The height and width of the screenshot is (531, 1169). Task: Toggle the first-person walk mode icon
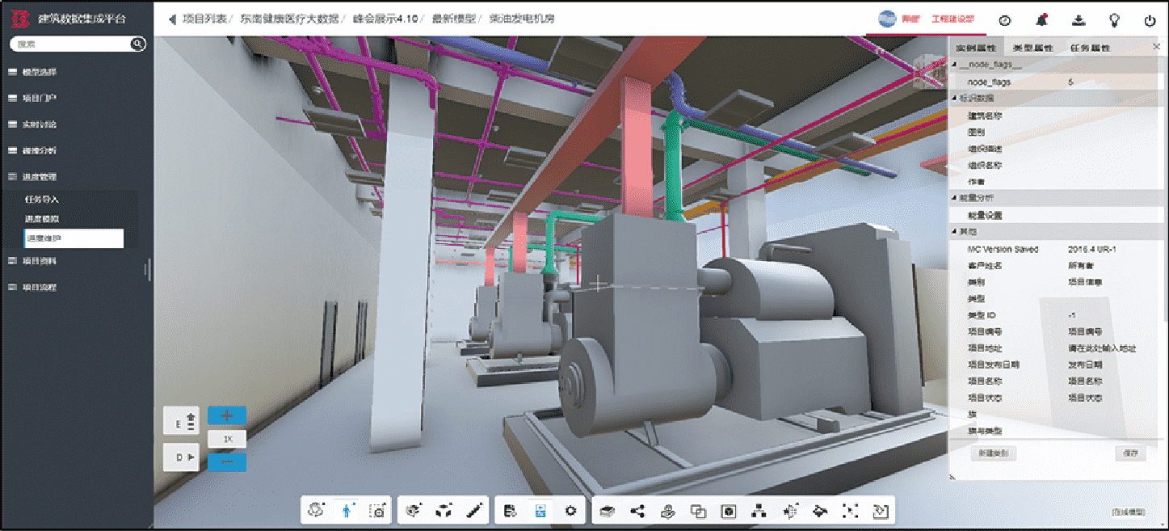tap(347, 511)
